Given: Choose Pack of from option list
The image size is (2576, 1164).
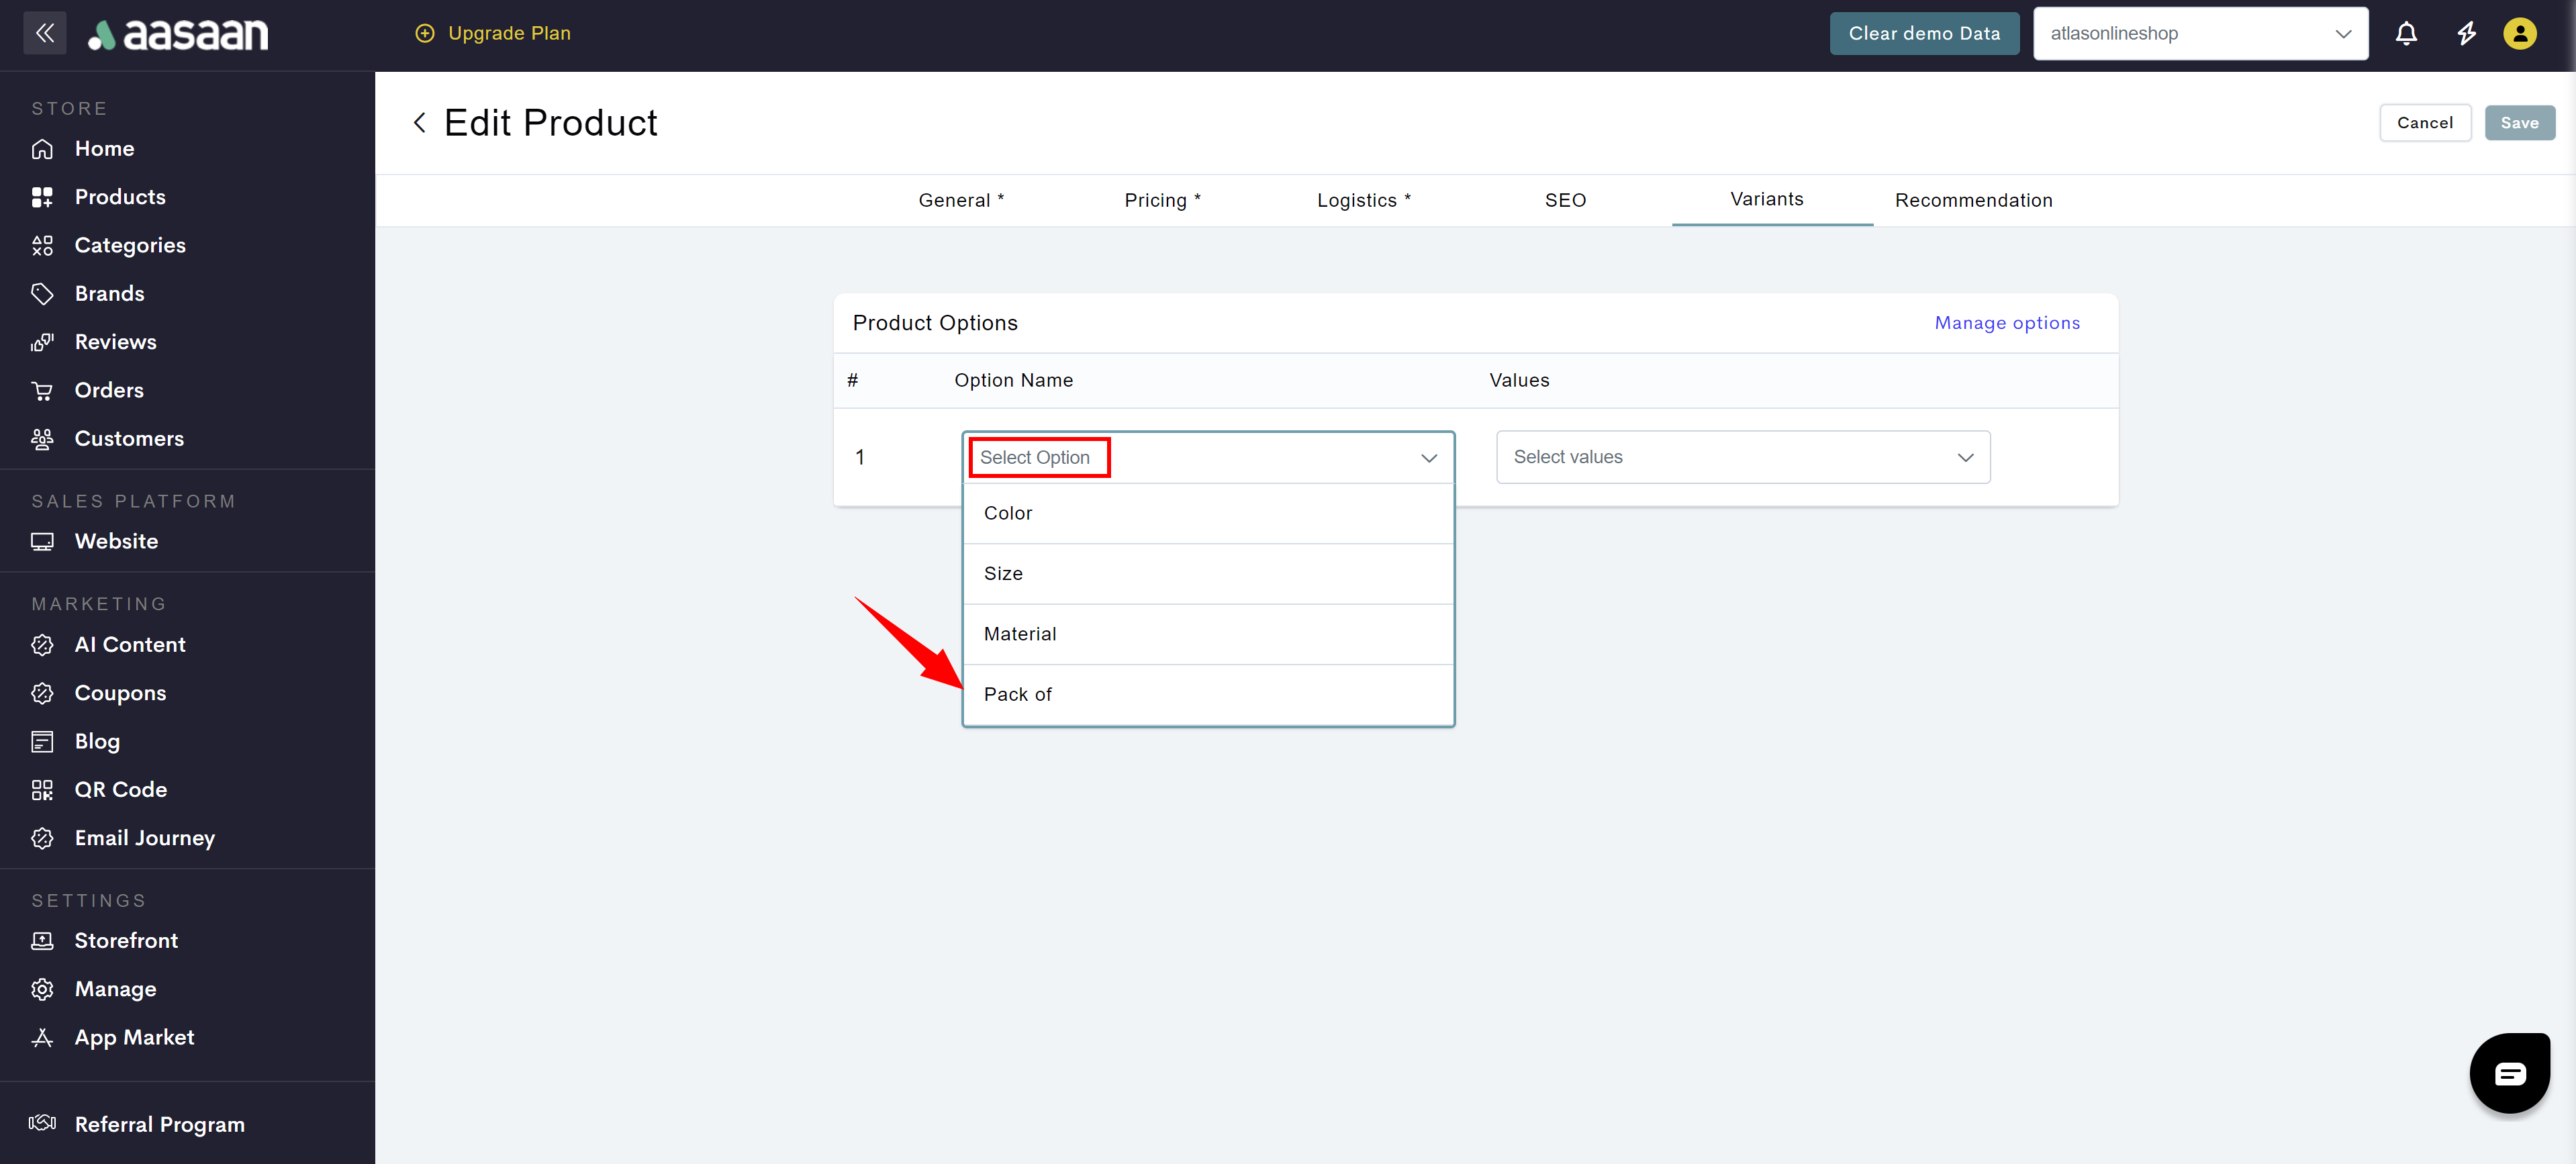Looking at the screenshot, I should [1017, 694].
